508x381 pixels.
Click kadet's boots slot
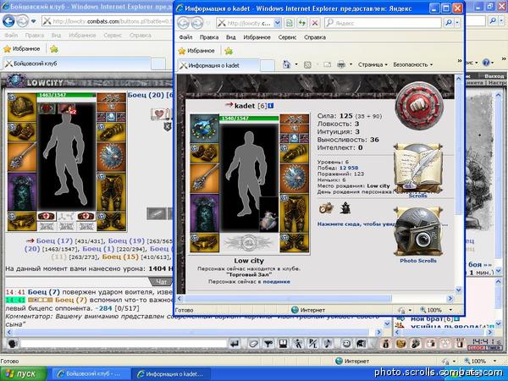click(x=294, y=242)
